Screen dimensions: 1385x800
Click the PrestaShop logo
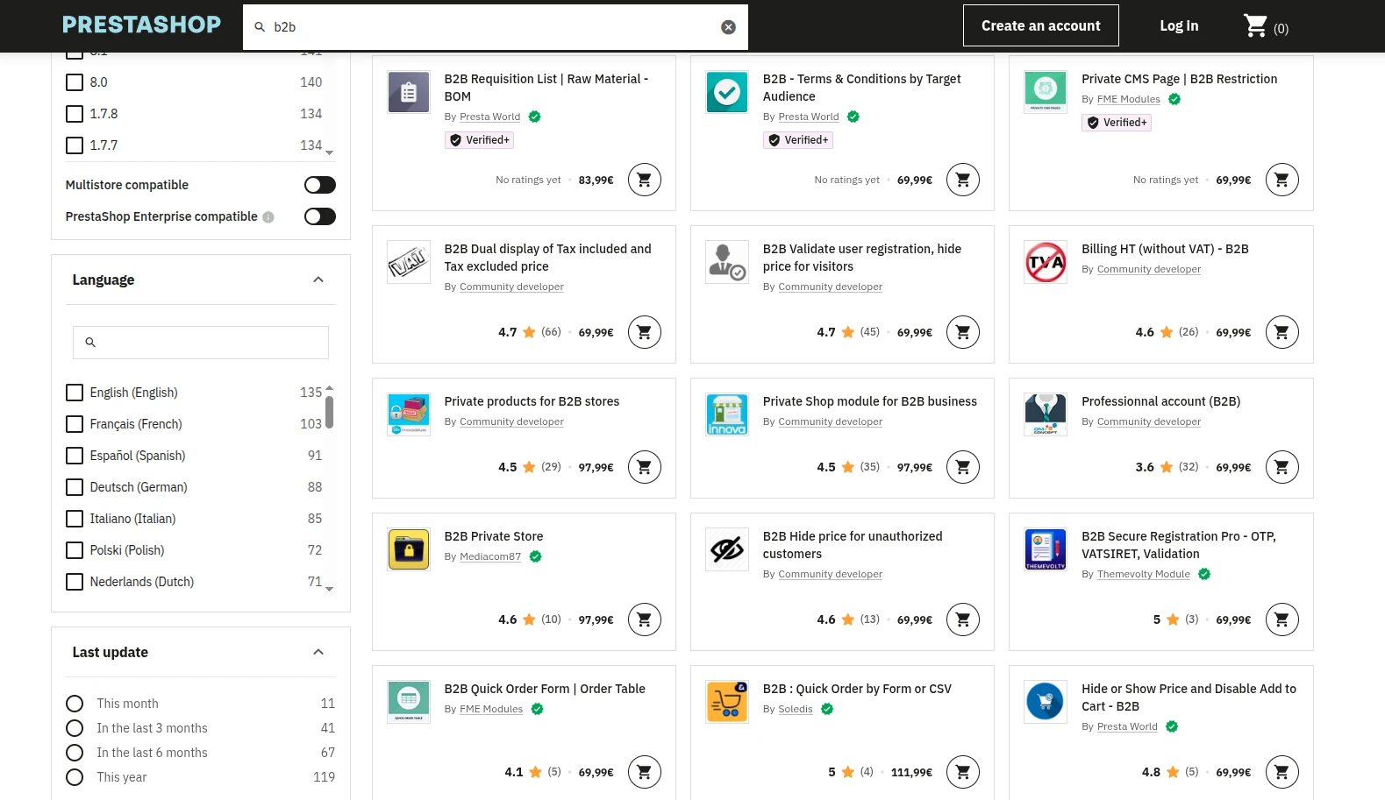tap(142, 25)
